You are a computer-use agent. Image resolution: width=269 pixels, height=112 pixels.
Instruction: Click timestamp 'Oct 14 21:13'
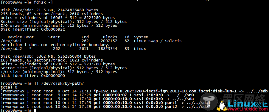pos(77,91)
